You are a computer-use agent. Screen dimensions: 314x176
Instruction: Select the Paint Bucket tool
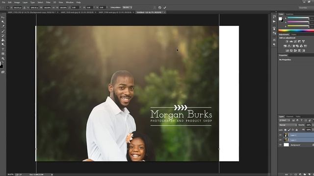[3, 40]
